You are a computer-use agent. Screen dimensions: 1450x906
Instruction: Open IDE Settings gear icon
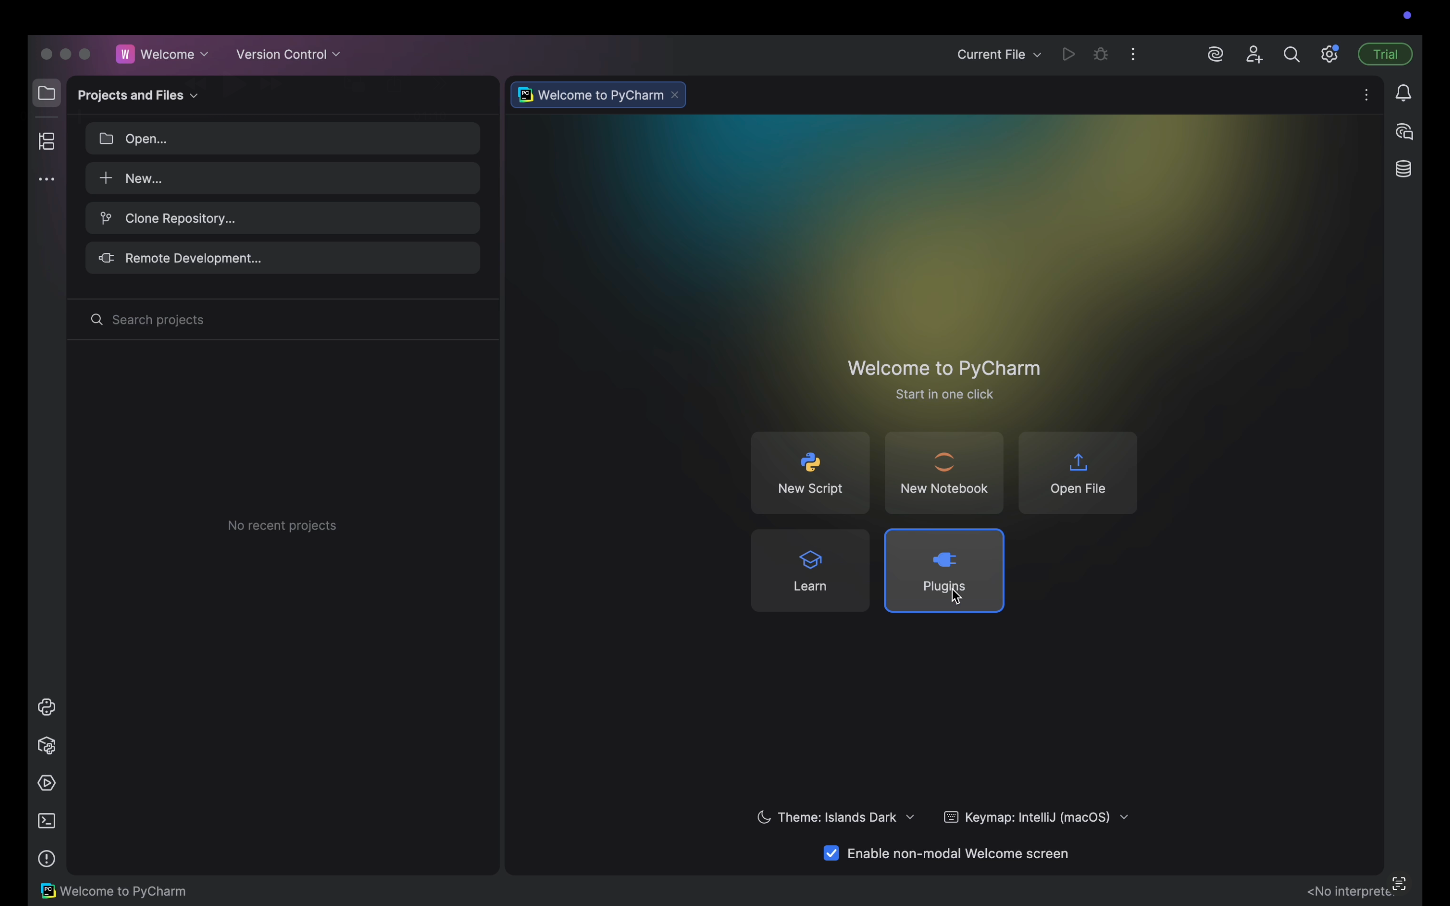pyautogui.click(x=1330, y=55)
